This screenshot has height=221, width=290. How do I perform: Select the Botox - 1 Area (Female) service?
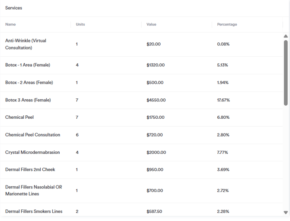[28, 65]
